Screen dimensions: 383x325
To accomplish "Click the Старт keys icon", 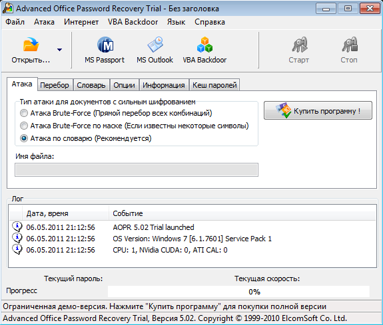I will point(299,45).
